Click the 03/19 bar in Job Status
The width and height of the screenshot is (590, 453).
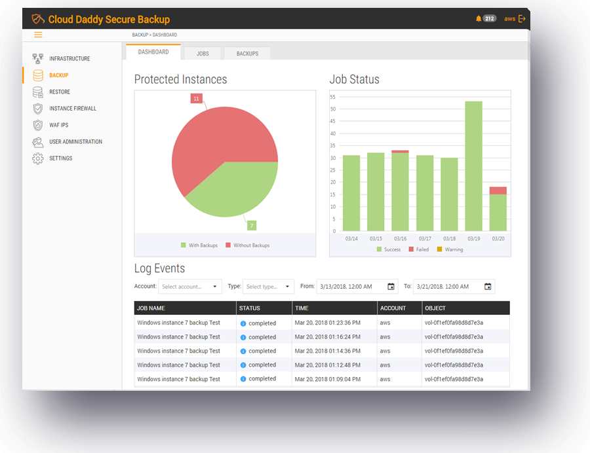(473, 166)
